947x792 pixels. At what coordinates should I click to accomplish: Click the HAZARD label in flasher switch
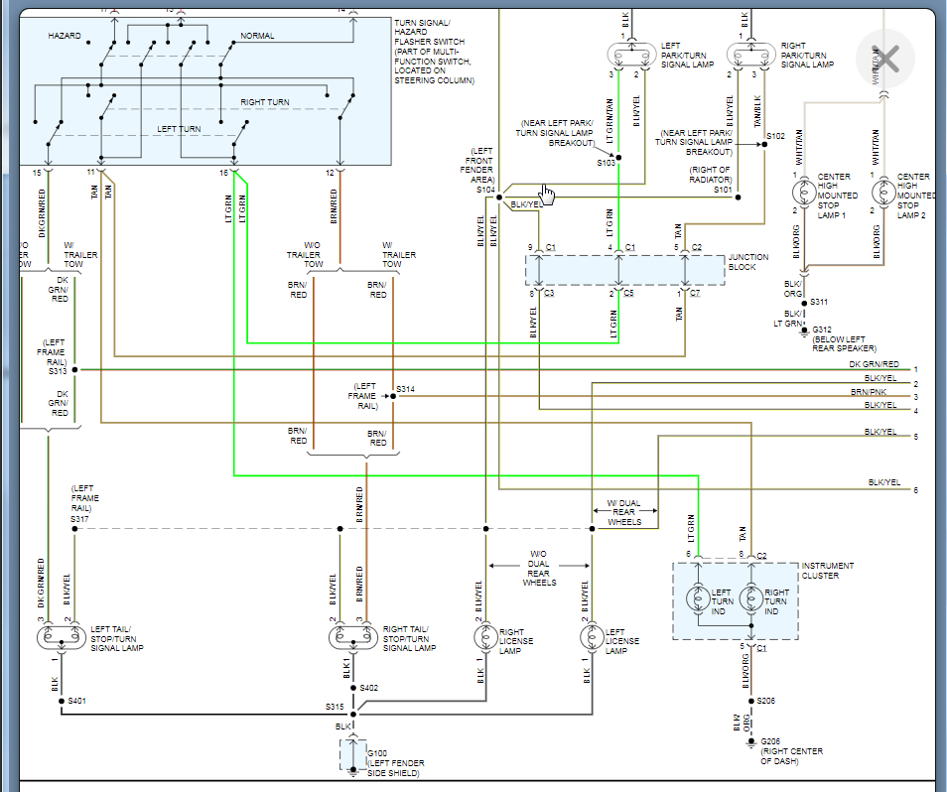click(x=65, y=36)
